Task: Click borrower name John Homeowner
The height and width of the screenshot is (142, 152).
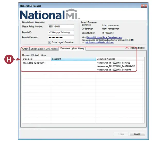Action: 110,26
